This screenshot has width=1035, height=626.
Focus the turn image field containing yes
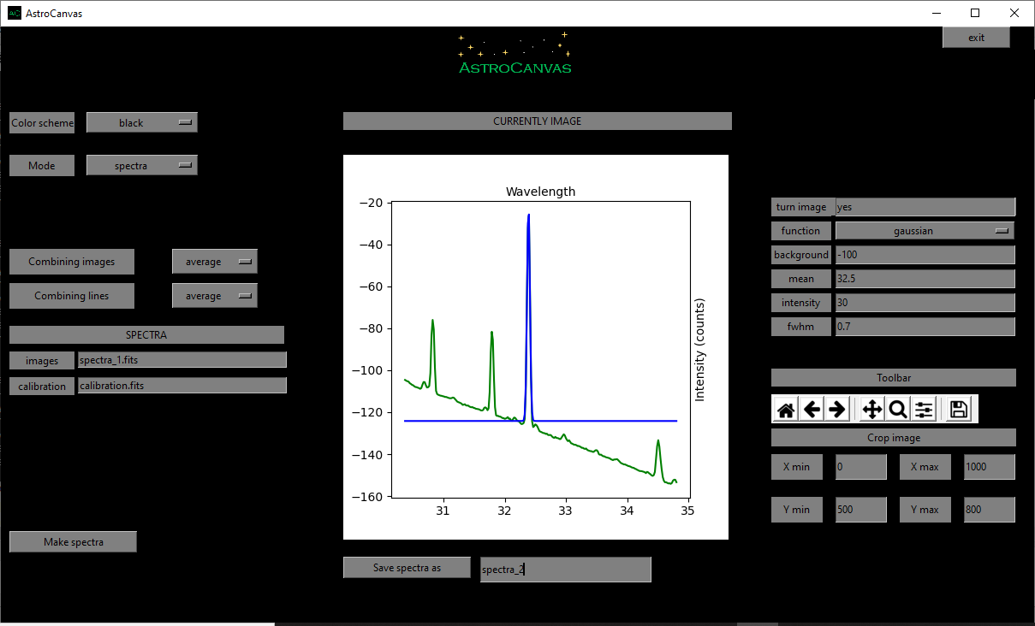coord(925,206)
